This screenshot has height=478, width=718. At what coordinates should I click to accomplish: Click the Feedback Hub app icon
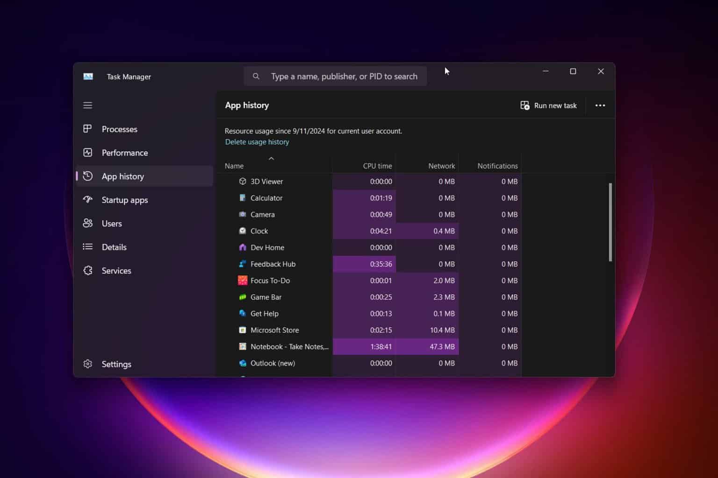(243, 264)
